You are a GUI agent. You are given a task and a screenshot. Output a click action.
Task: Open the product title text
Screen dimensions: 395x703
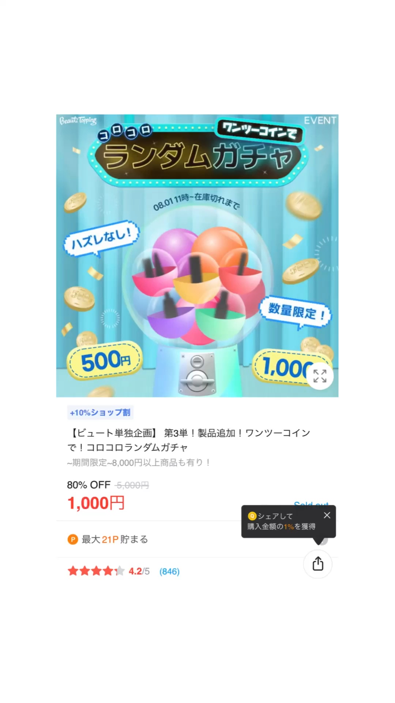189,440
